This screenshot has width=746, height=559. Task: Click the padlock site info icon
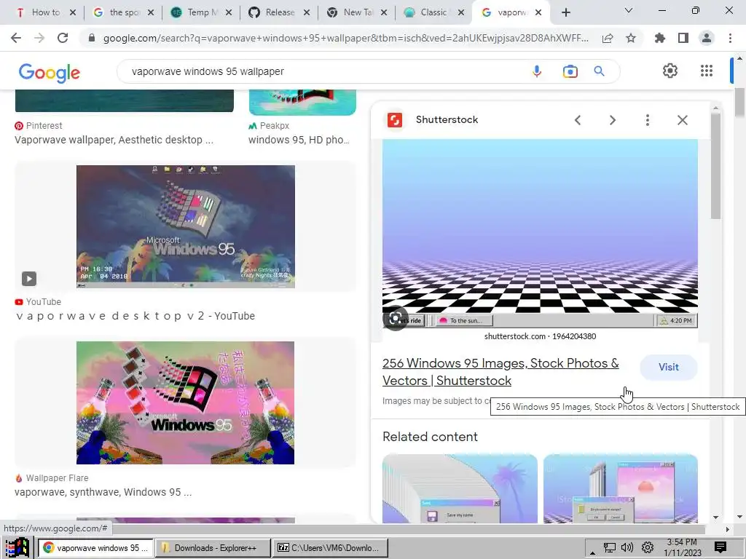92,38
